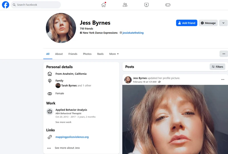This screenshot has height=154, width=228.
Task: Click the home icon beside Anaheim, California
Action: click(x=50, y=74)
